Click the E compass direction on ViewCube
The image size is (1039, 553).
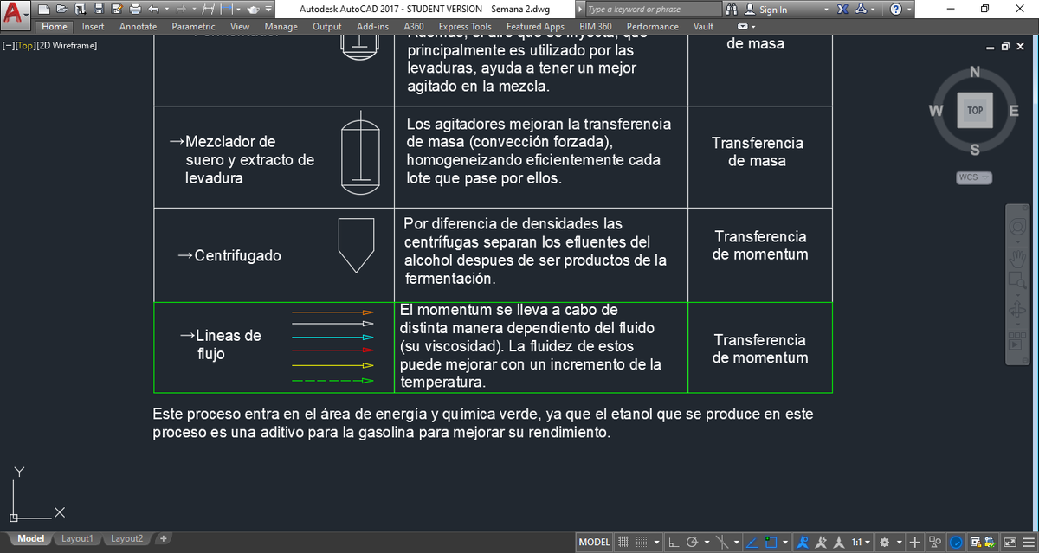coord(1014,111)
